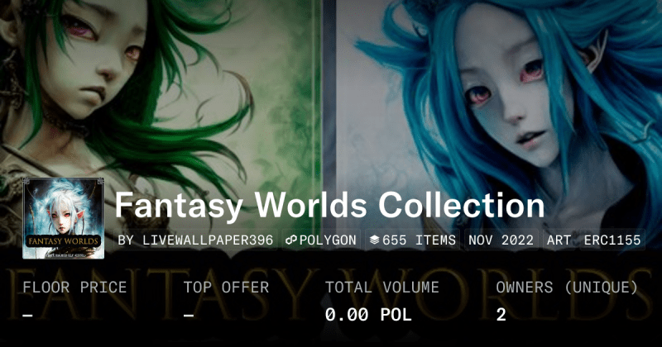Screen dimensions: 662x347
Task: Click the FLOOR PRICE label
Action: [74, 288]
